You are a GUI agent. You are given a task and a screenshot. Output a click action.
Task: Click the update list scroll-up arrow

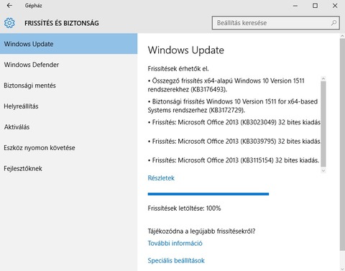(x=323, y=78)
